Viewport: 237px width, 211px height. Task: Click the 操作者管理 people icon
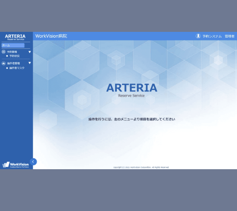3,63
